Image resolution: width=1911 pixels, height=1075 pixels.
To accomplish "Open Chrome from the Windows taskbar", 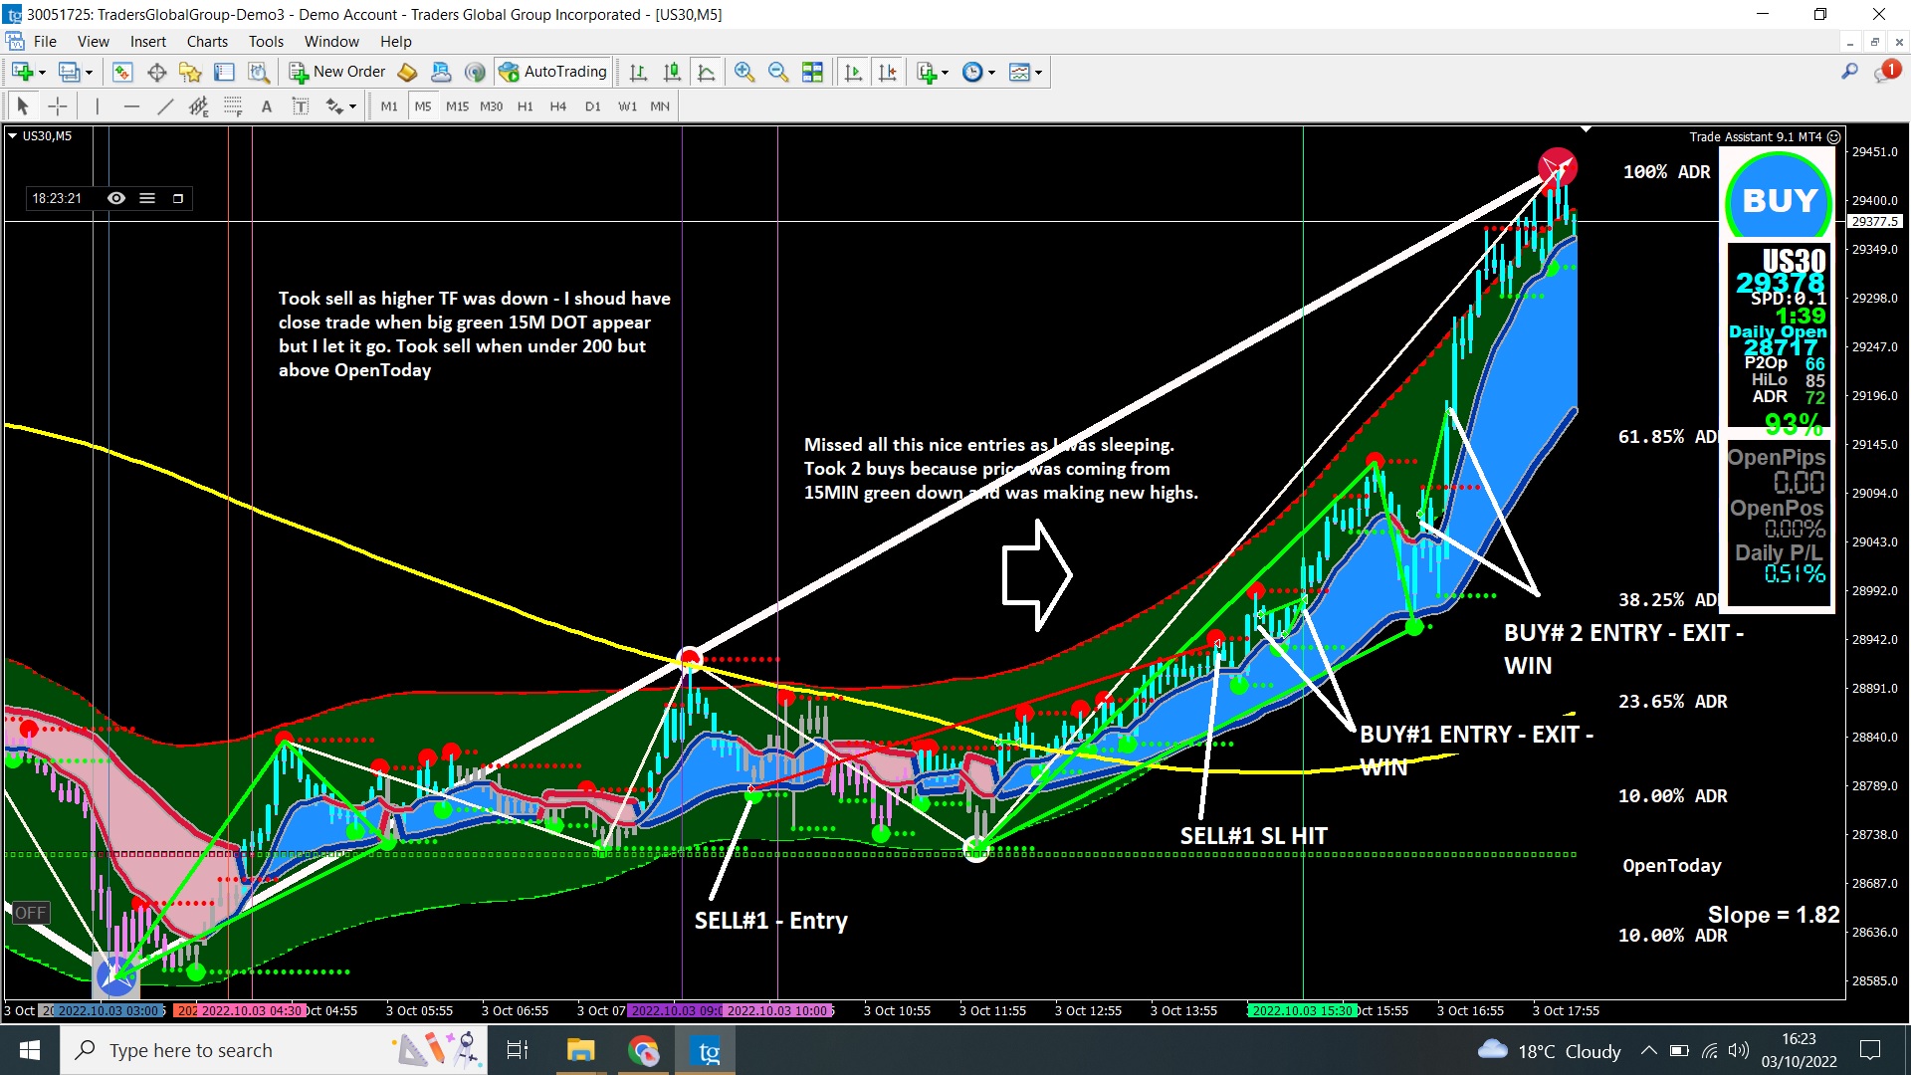I will 644,1050.
